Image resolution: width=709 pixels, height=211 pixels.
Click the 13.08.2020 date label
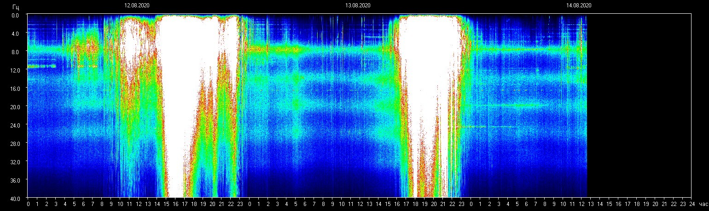[358, 6]
